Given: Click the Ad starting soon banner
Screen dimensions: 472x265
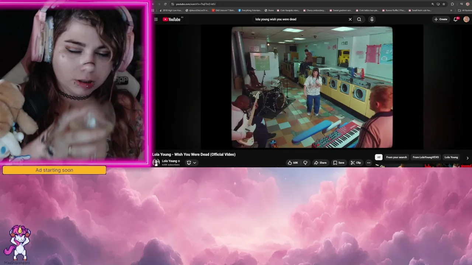Looking at the screenshot, I should (54, 170).
